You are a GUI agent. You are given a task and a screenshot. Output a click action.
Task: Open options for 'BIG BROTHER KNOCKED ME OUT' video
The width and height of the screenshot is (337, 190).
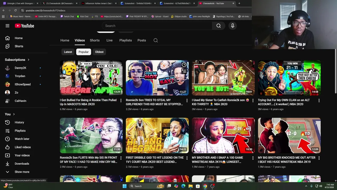click(319, 158)
